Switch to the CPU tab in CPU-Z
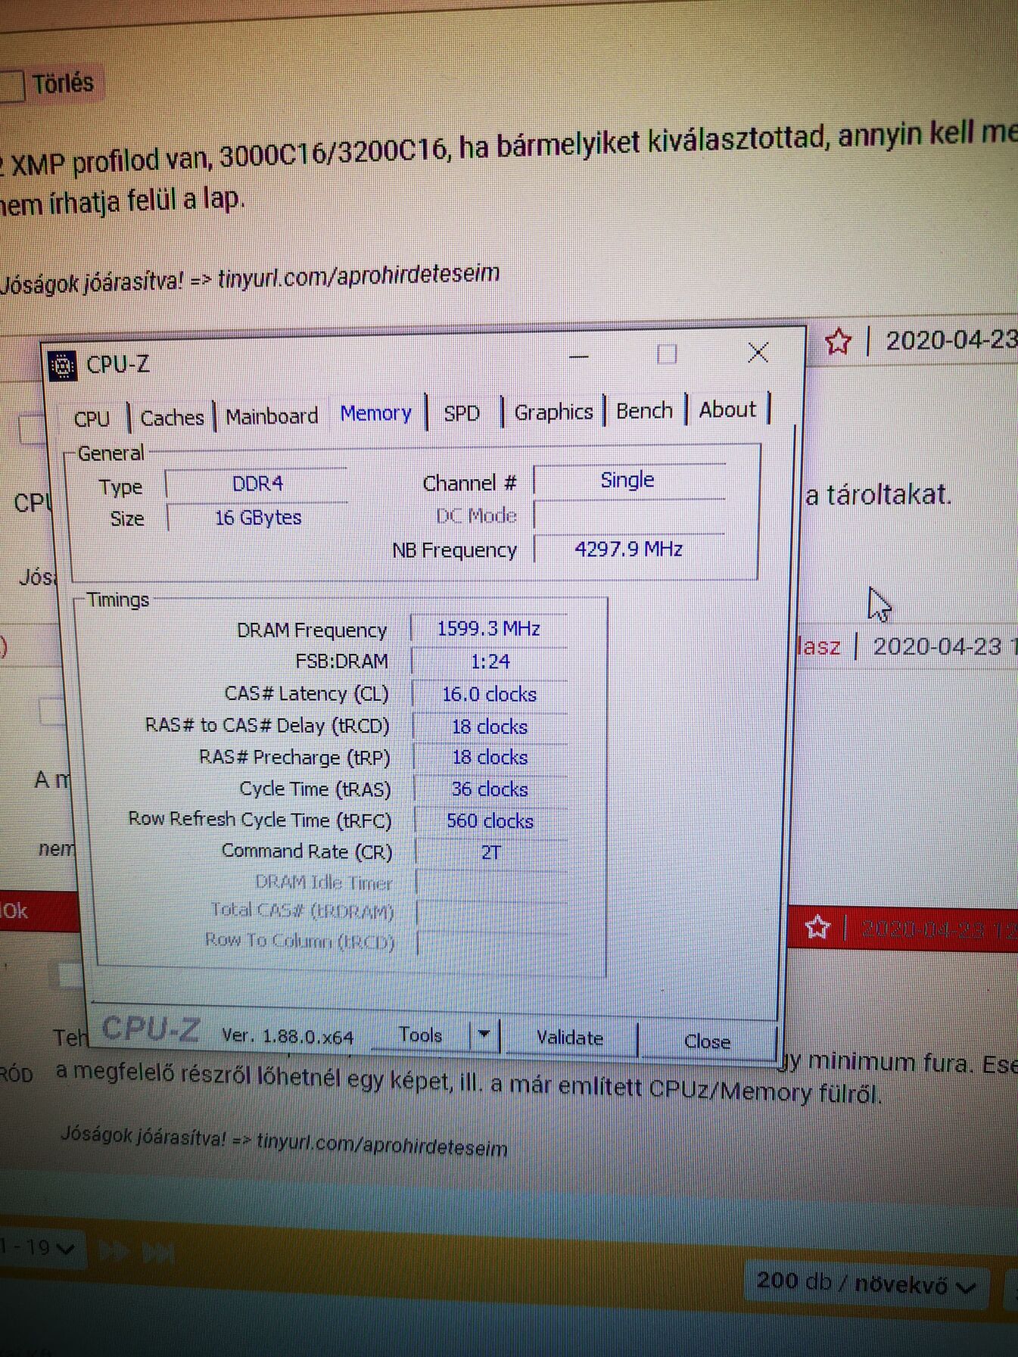This screenshot has height=1357, width=1018. tap(92, 419)
